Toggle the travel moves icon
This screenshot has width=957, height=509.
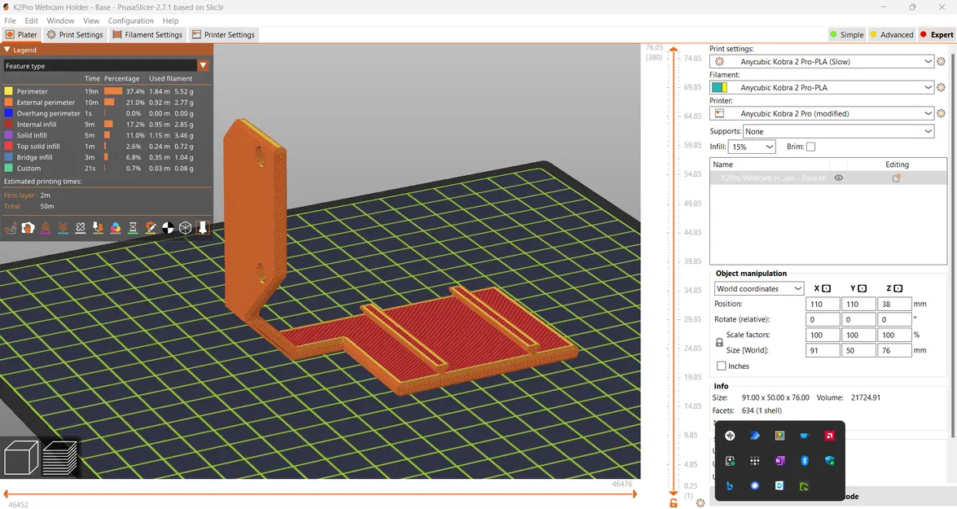click(x=11, y=229)
